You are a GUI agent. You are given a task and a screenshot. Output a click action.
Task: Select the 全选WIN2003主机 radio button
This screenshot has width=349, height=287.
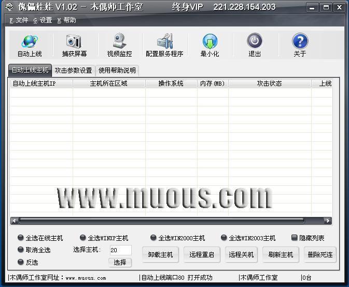coord(224,238)
